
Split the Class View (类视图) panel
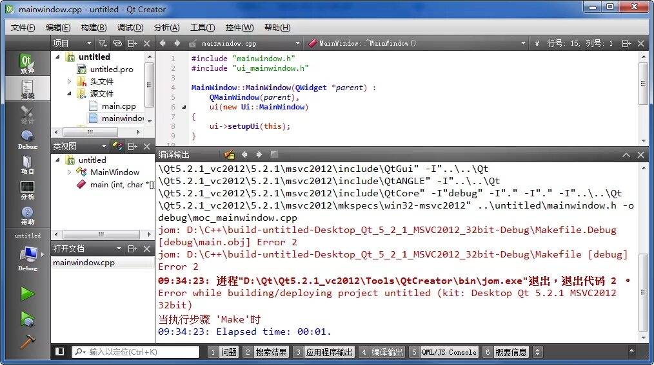pyautogui.click(x=132, y=146)
